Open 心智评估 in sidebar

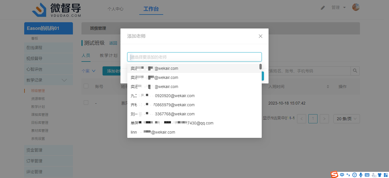(x=48, y=69)
